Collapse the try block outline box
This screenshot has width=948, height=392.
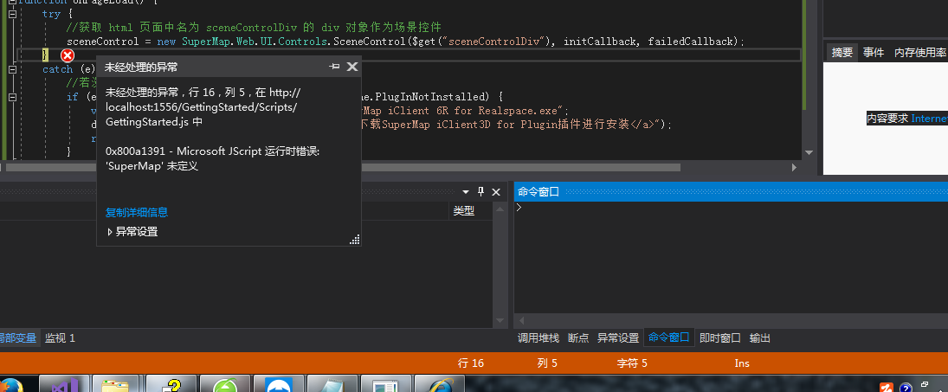point(12,13)
